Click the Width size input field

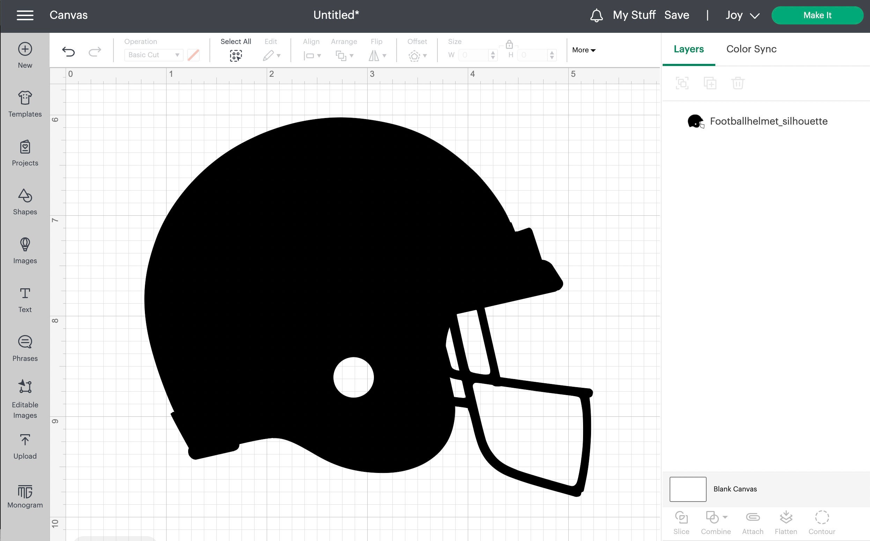click(x=474, y=55)
